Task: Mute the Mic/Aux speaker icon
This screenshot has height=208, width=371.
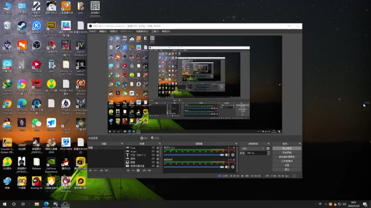Action: (227, 155)
